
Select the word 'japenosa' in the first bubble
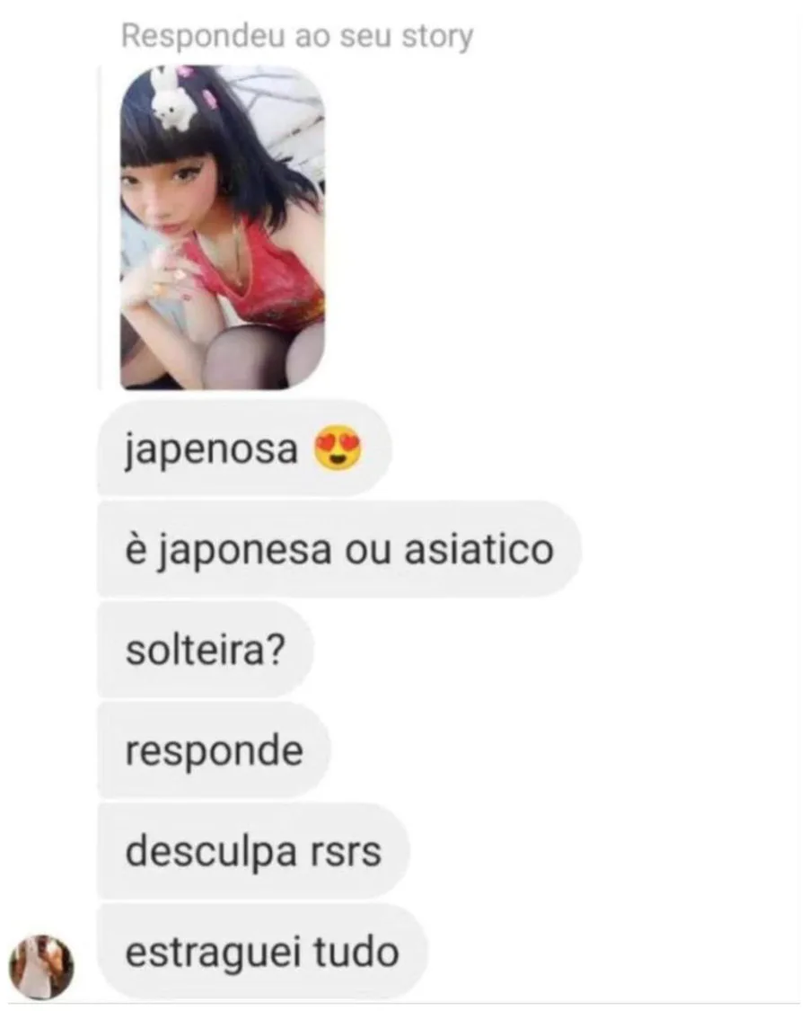211,450
